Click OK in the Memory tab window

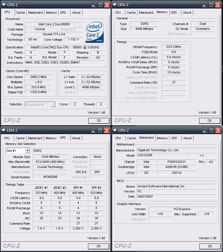click(210, 121)
